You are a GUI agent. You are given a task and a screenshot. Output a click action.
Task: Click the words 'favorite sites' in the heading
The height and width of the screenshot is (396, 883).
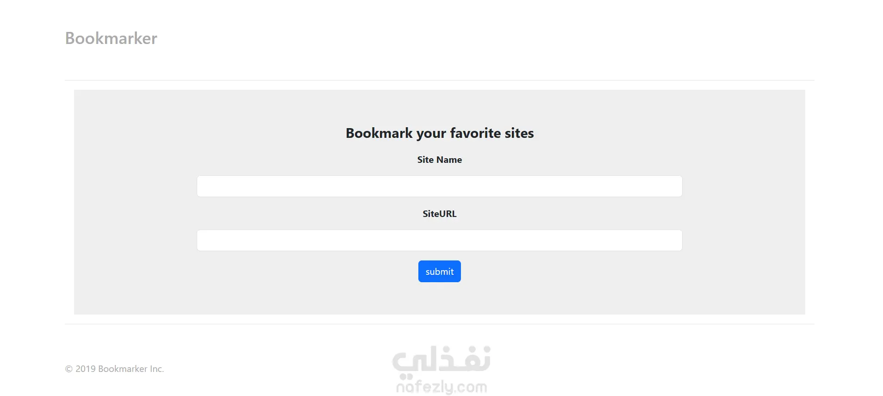tap(491, 133)
